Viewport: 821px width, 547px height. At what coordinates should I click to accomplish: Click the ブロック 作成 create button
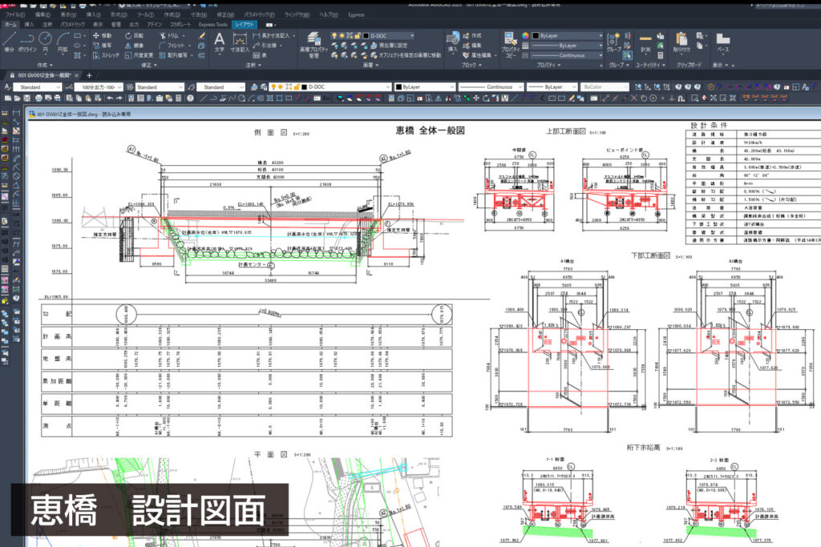click(472, 35)
